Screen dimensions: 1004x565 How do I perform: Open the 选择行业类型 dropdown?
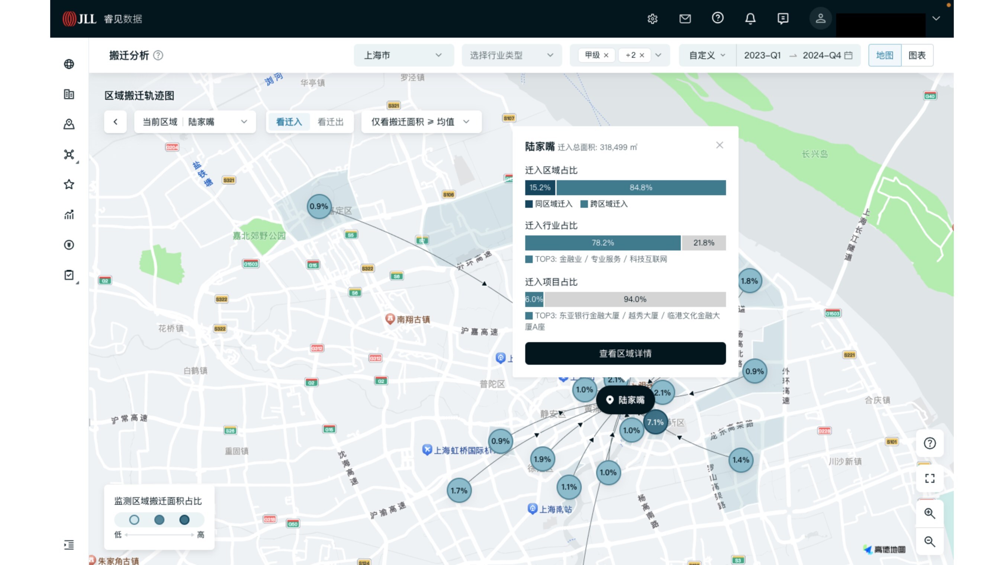coord(511,55)
